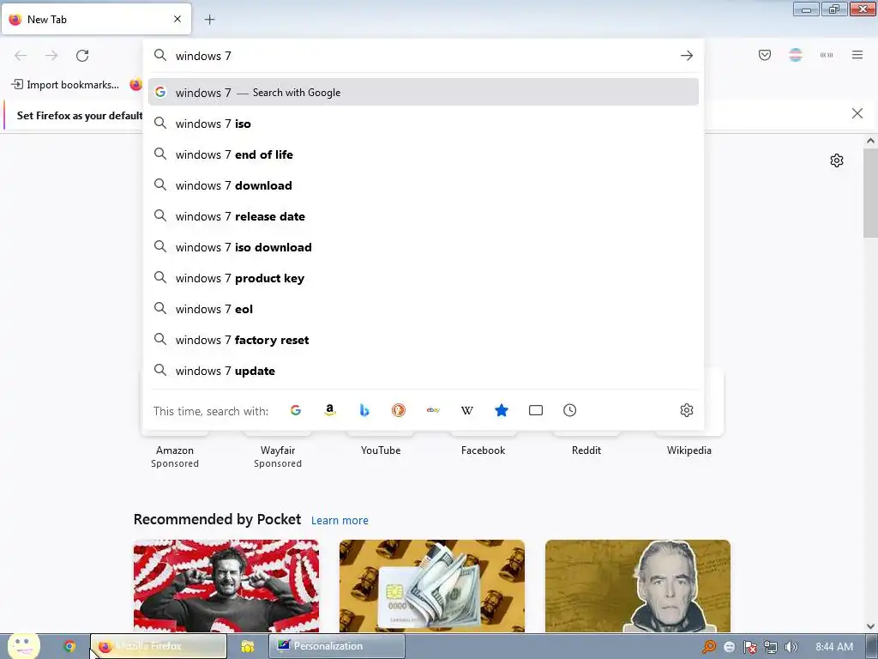Select 'windows 7 iso download' suggestion
878x659 pixels.
tap(424, 247)
